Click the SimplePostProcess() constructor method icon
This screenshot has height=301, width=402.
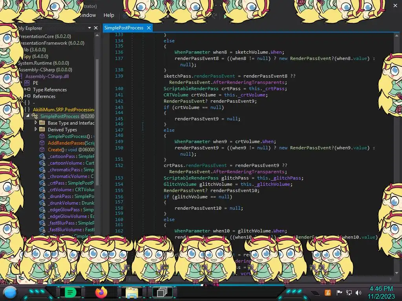click(x=42, y=136)
